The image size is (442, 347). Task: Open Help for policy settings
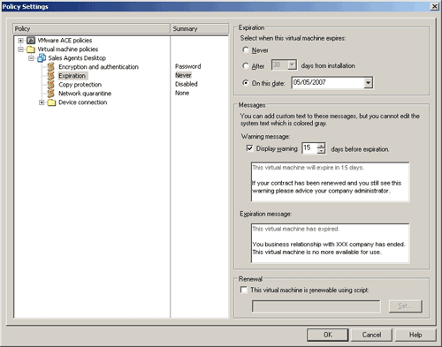[x=415, y=335]
